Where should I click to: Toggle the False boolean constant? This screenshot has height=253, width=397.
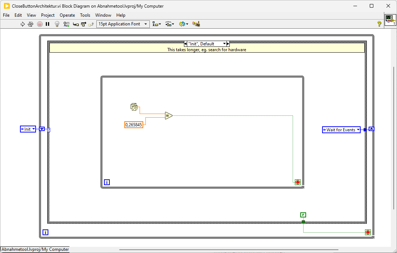pyautogui.click(x=303, y=215)
